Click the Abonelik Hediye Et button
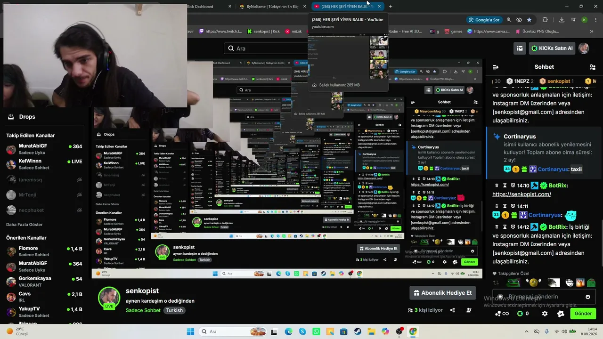Viewport: 603px width, 339px height. point(442,293)
